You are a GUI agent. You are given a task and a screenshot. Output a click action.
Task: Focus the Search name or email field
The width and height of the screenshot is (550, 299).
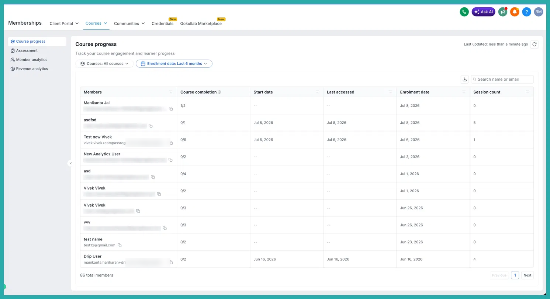coord(502,79)
